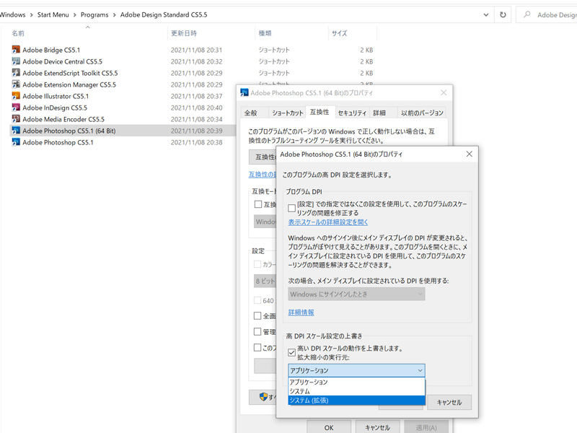The image size is (577, 433).
Task: Sort by the 種類 column header
Action: click(265, 33)
